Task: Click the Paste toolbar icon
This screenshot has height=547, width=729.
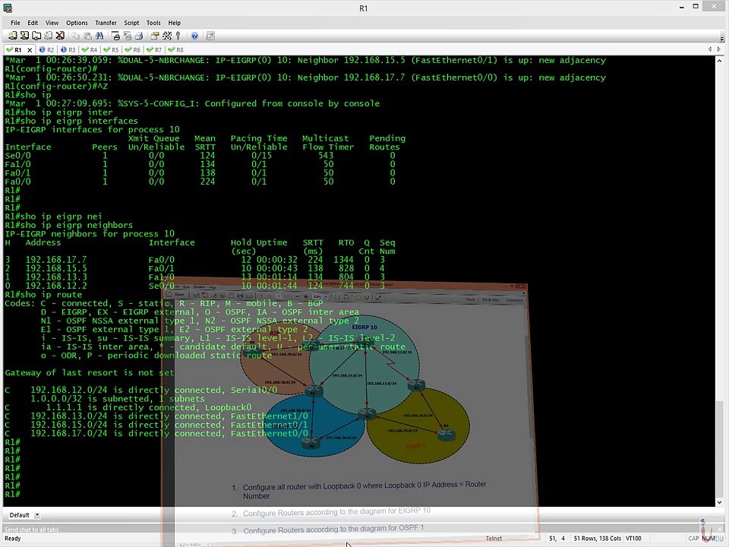Action: pyautogui.click(x=87, y=36)
